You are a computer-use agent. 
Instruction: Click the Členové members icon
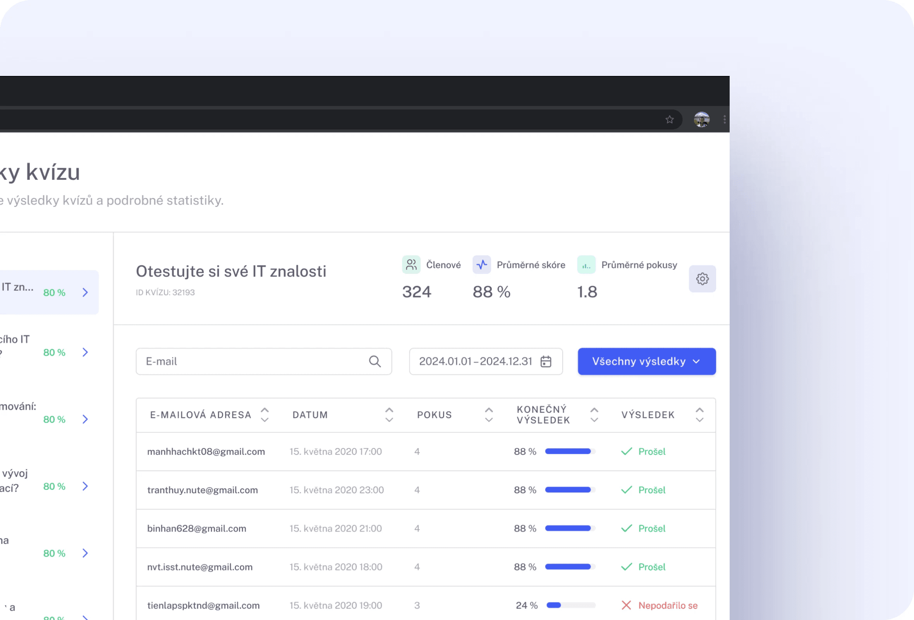pyautogui.click(x=411, y=265)
